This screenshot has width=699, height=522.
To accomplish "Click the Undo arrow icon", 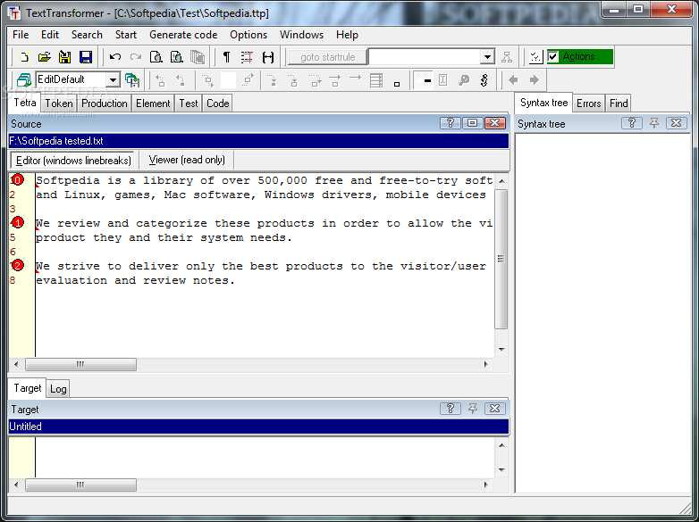I will tap(115, 57).
